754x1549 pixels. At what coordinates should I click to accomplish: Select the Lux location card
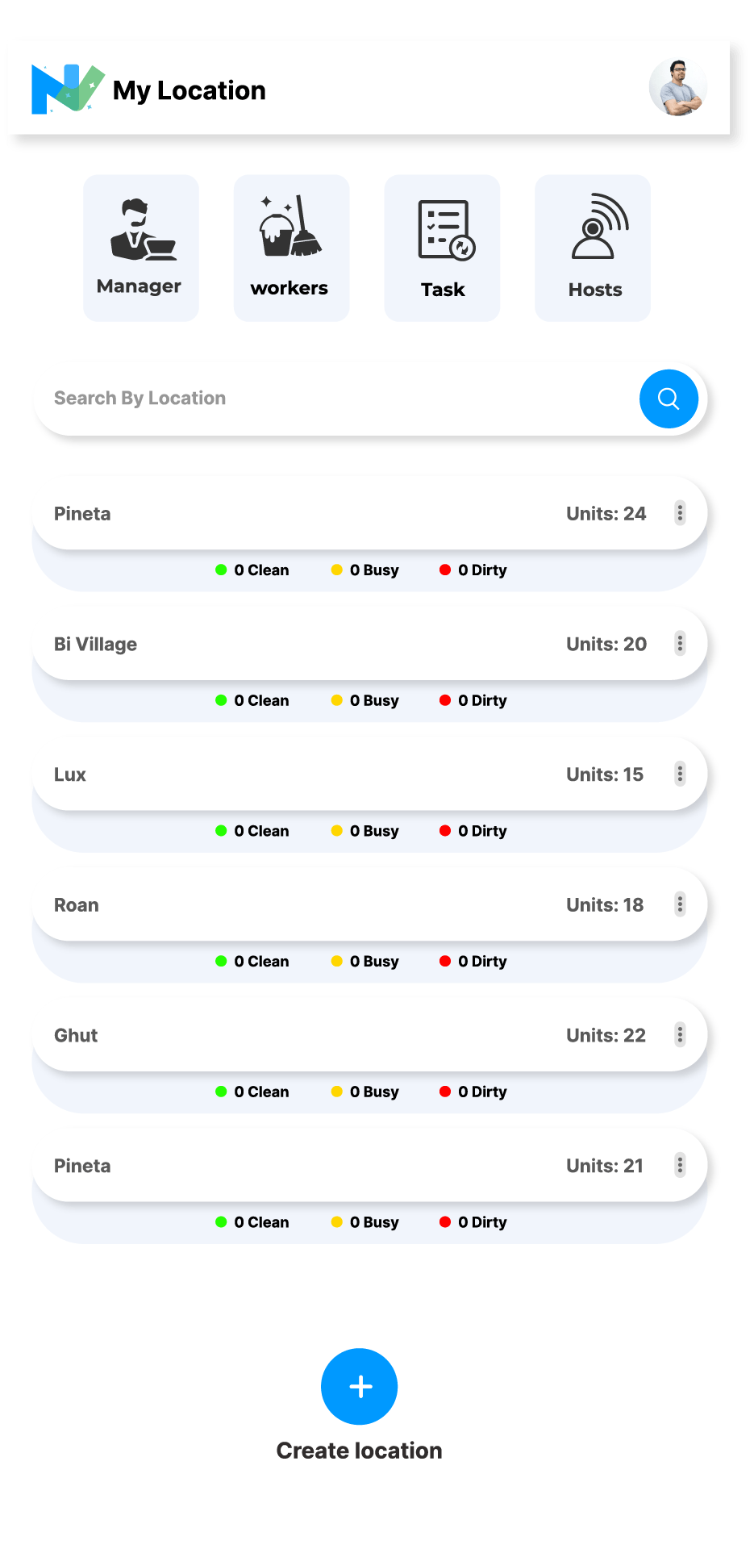click(323, 774)
